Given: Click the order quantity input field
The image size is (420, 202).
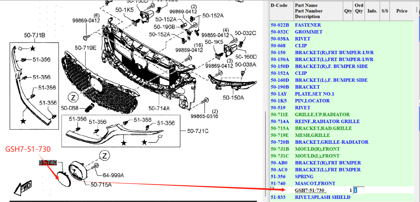Looking at the screenshot, I should coord(359,190).
